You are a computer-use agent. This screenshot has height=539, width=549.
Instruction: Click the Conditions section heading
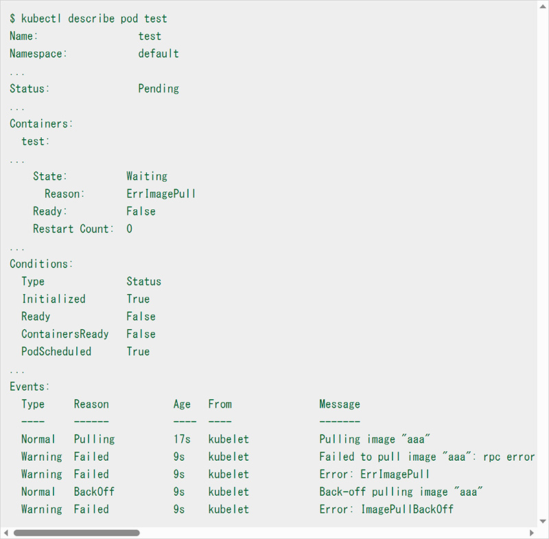[x=41, y=264]
